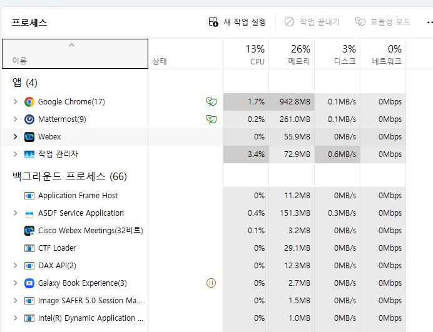This screenshot has width=433, height=332.
Task: Select Galaxy Book Experience(3) name
Action: click(83, 283)
